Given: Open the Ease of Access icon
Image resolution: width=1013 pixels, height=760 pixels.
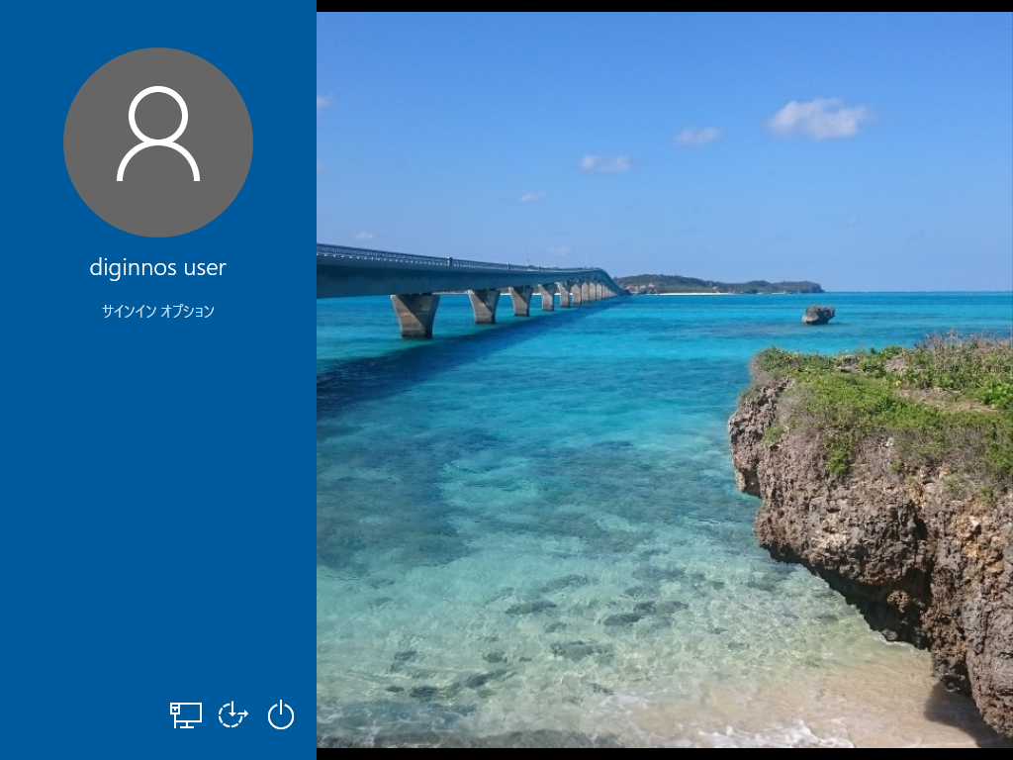Looking at the screenshot, I should pos(232,714).
